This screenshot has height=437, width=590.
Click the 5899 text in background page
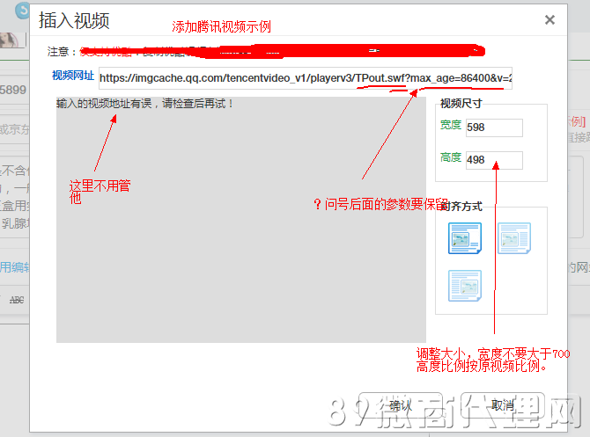point(13,90)
